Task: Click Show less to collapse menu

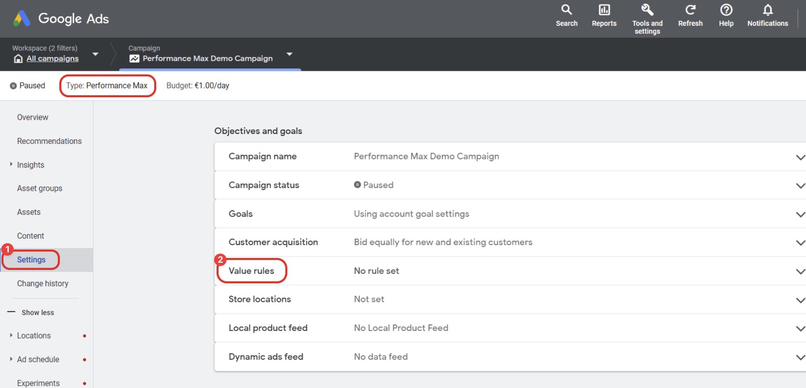Action: [x=37, y=313]
